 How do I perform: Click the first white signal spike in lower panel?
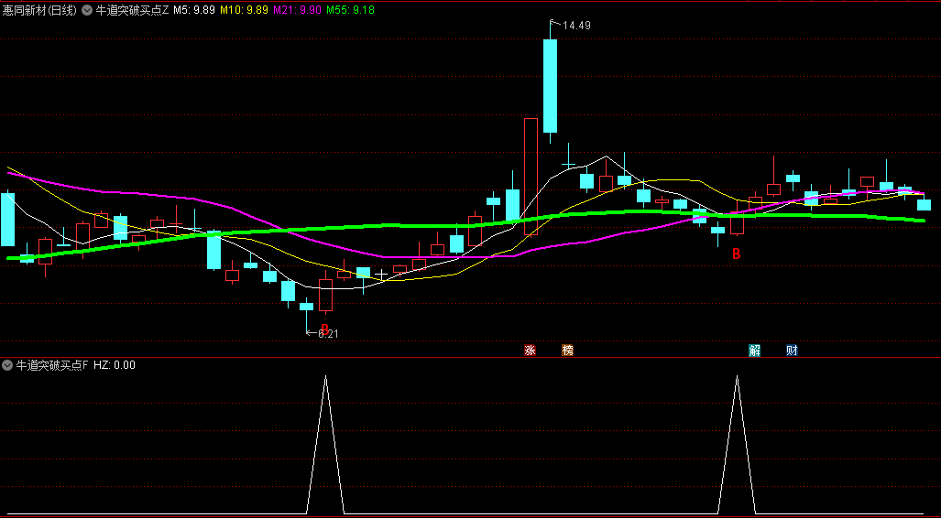(x=325, y=444)
